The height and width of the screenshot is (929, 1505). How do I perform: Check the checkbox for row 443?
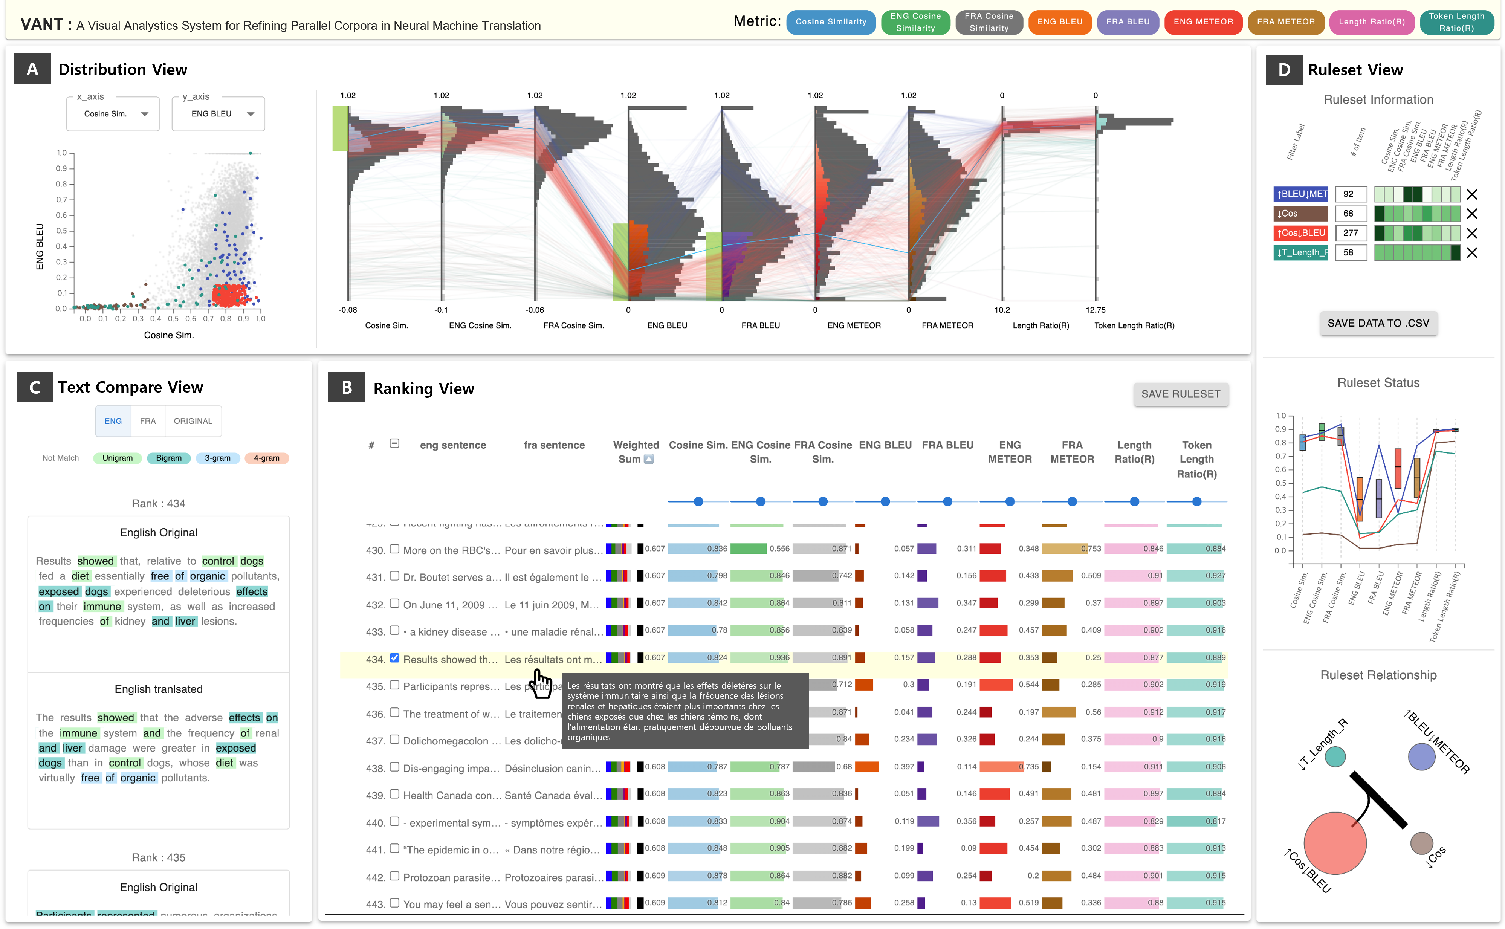tap(394, 903)
